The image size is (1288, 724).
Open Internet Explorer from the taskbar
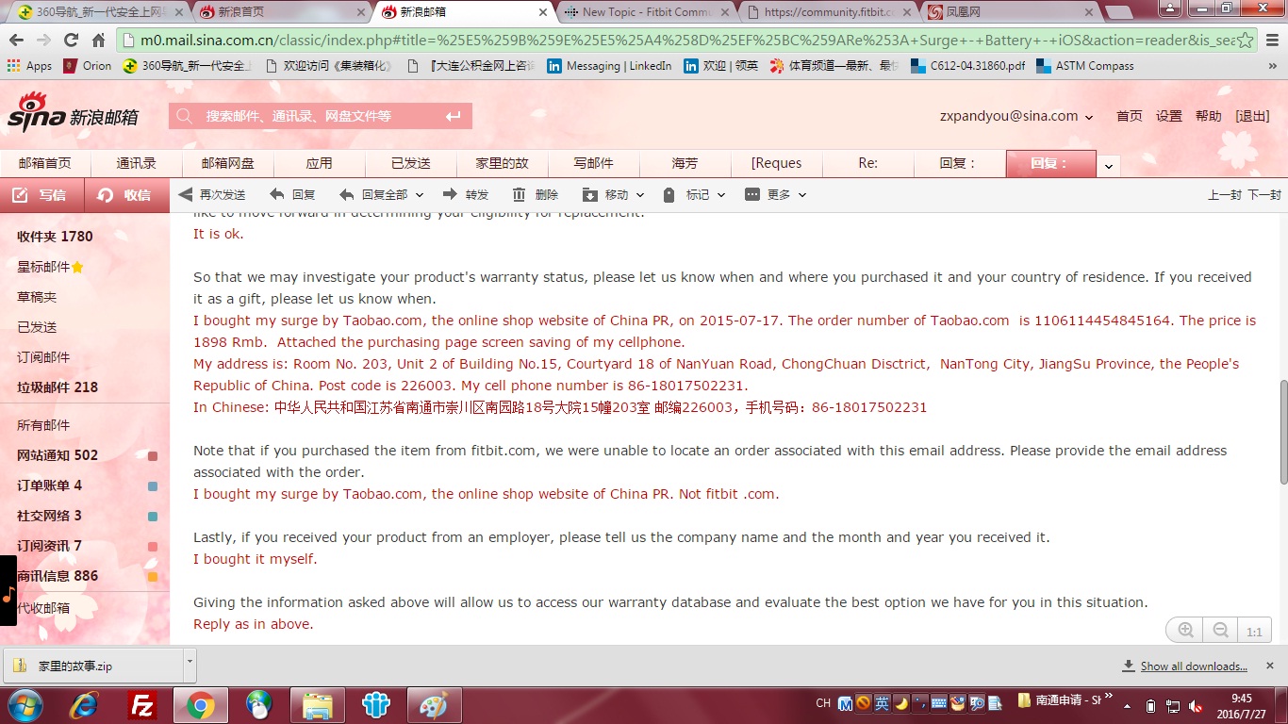click(84, 704)
